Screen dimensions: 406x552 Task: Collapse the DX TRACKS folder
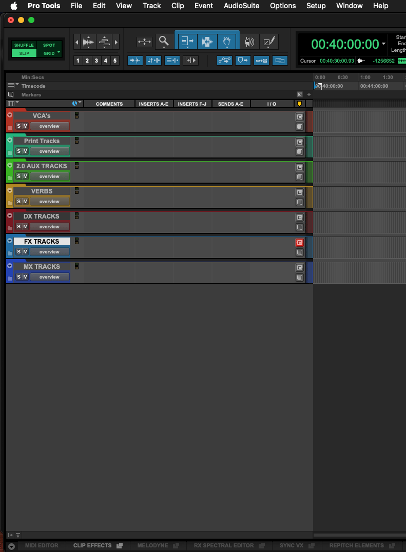point(10,216)
